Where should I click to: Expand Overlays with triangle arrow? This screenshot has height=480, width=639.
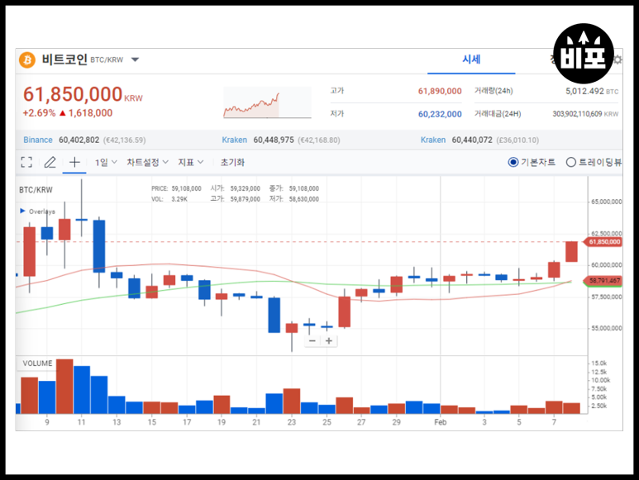(x=22, y=211)
